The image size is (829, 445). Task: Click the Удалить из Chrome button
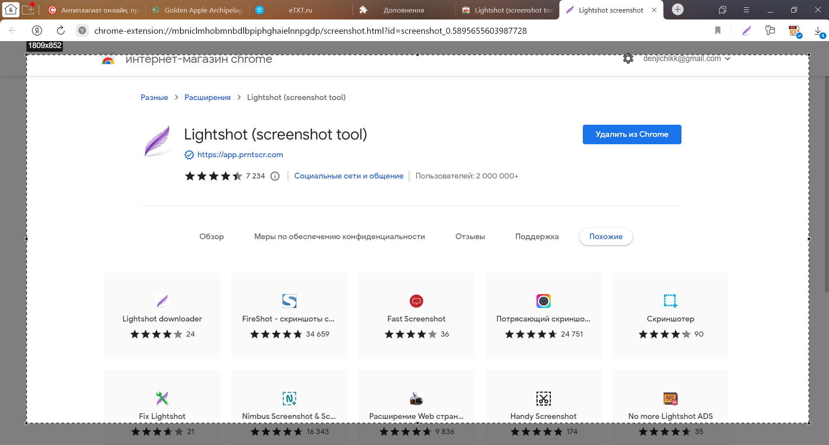632,135
